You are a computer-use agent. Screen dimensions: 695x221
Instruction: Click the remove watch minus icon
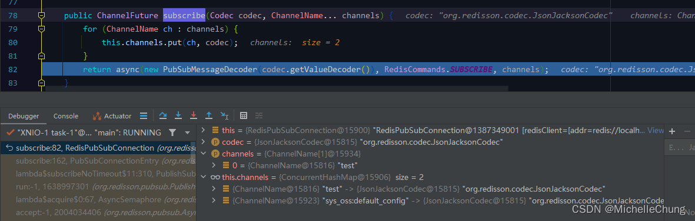click(687, 131)
